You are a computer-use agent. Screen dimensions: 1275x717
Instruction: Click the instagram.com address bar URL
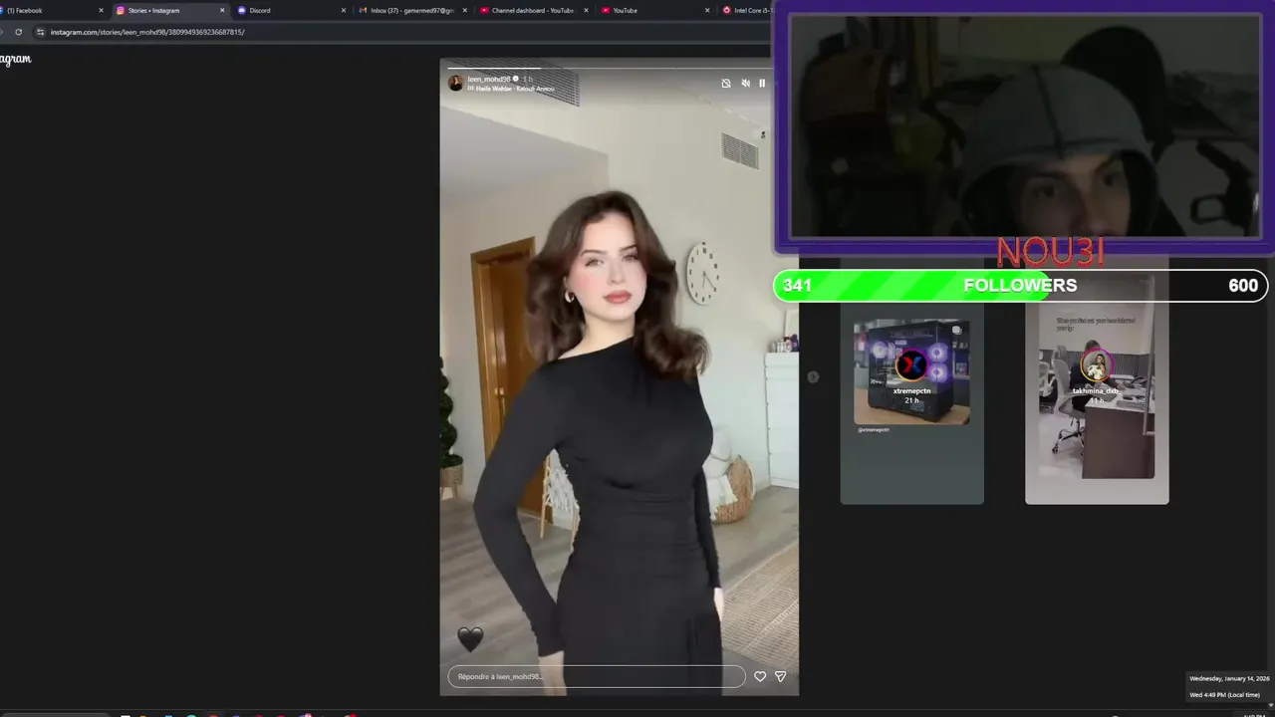(147, 32)
